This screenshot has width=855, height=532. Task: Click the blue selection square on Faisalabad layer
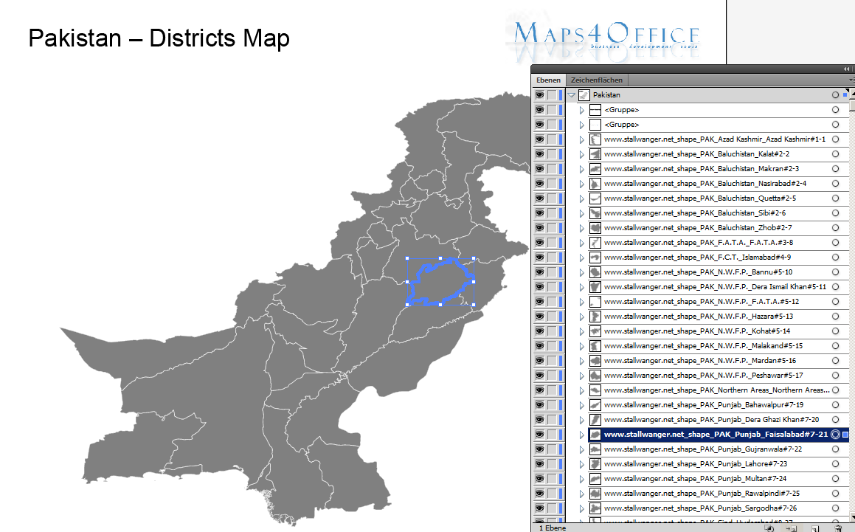(844, 435)
